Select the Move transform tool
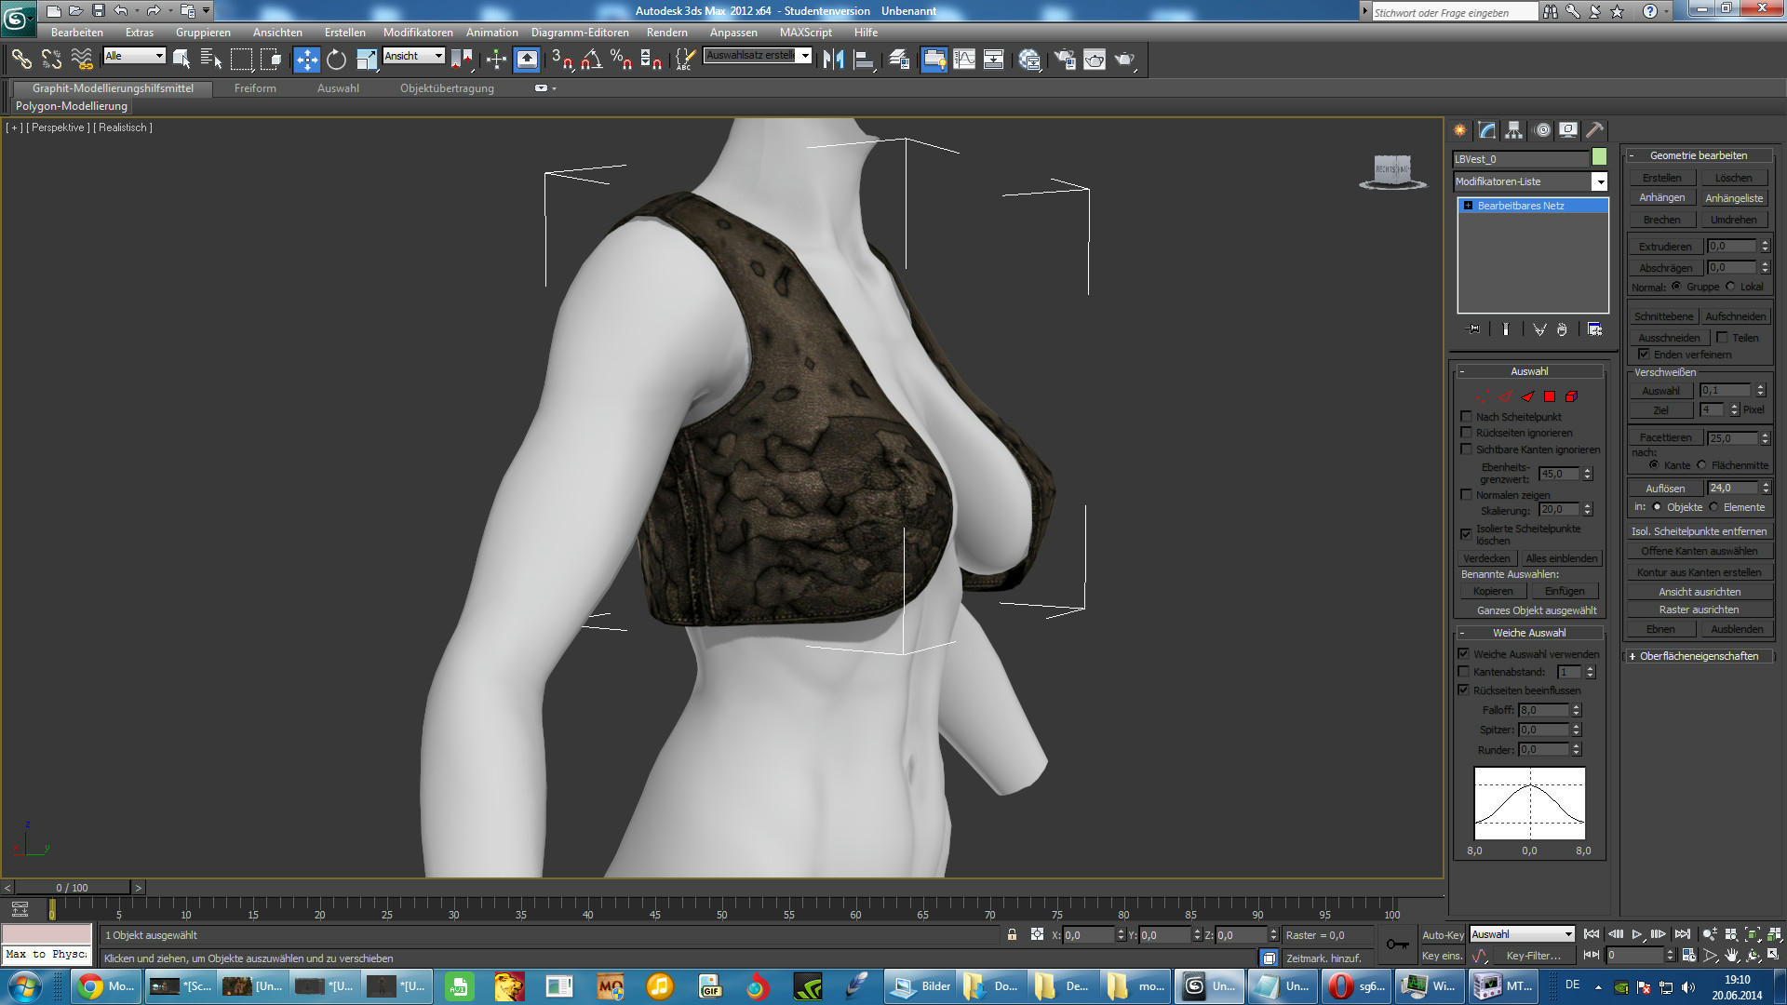Viewport: 1787px width, 1005px height. (306, 60)
